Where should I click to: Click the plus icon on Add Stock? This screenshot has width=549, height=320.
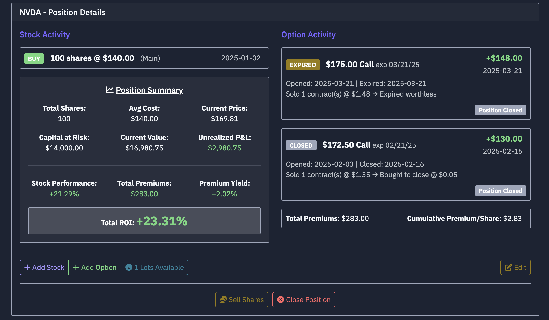[x=27, y=267]
